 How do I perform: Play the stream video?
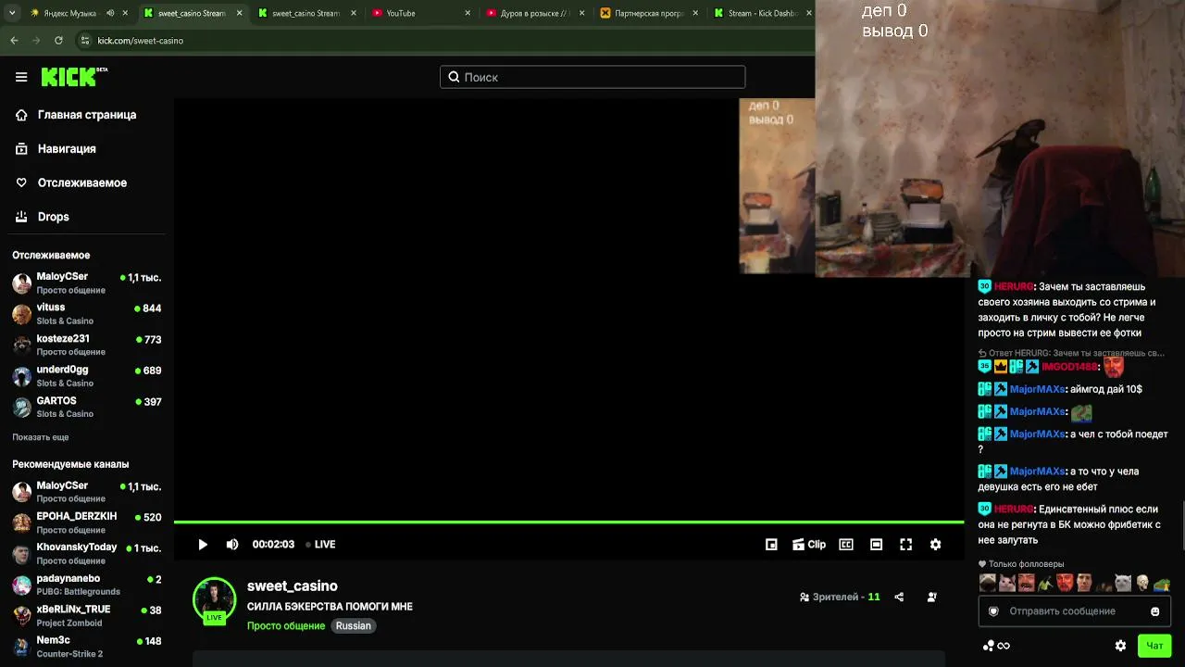coord(203,545)
